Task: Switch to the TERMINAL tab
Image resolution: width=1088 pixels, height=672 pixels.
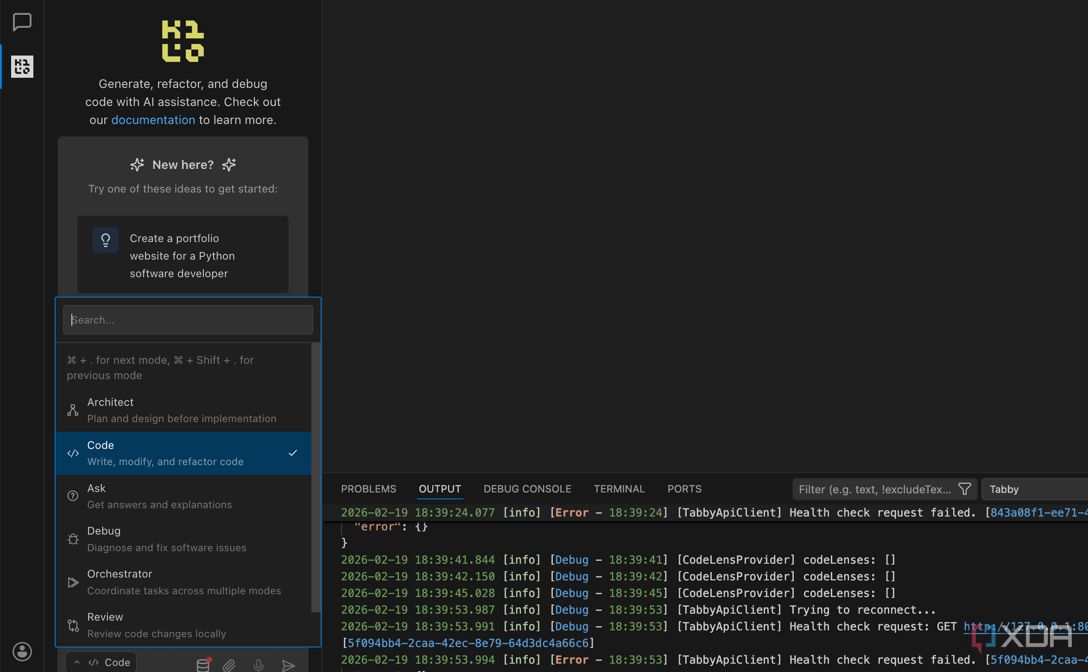Action: (619, 489)
